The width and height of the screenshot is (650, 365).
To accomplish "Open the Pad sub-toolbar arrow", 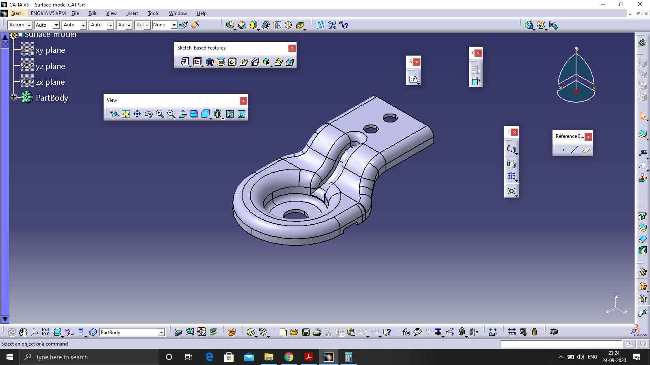I will point(190,66).
